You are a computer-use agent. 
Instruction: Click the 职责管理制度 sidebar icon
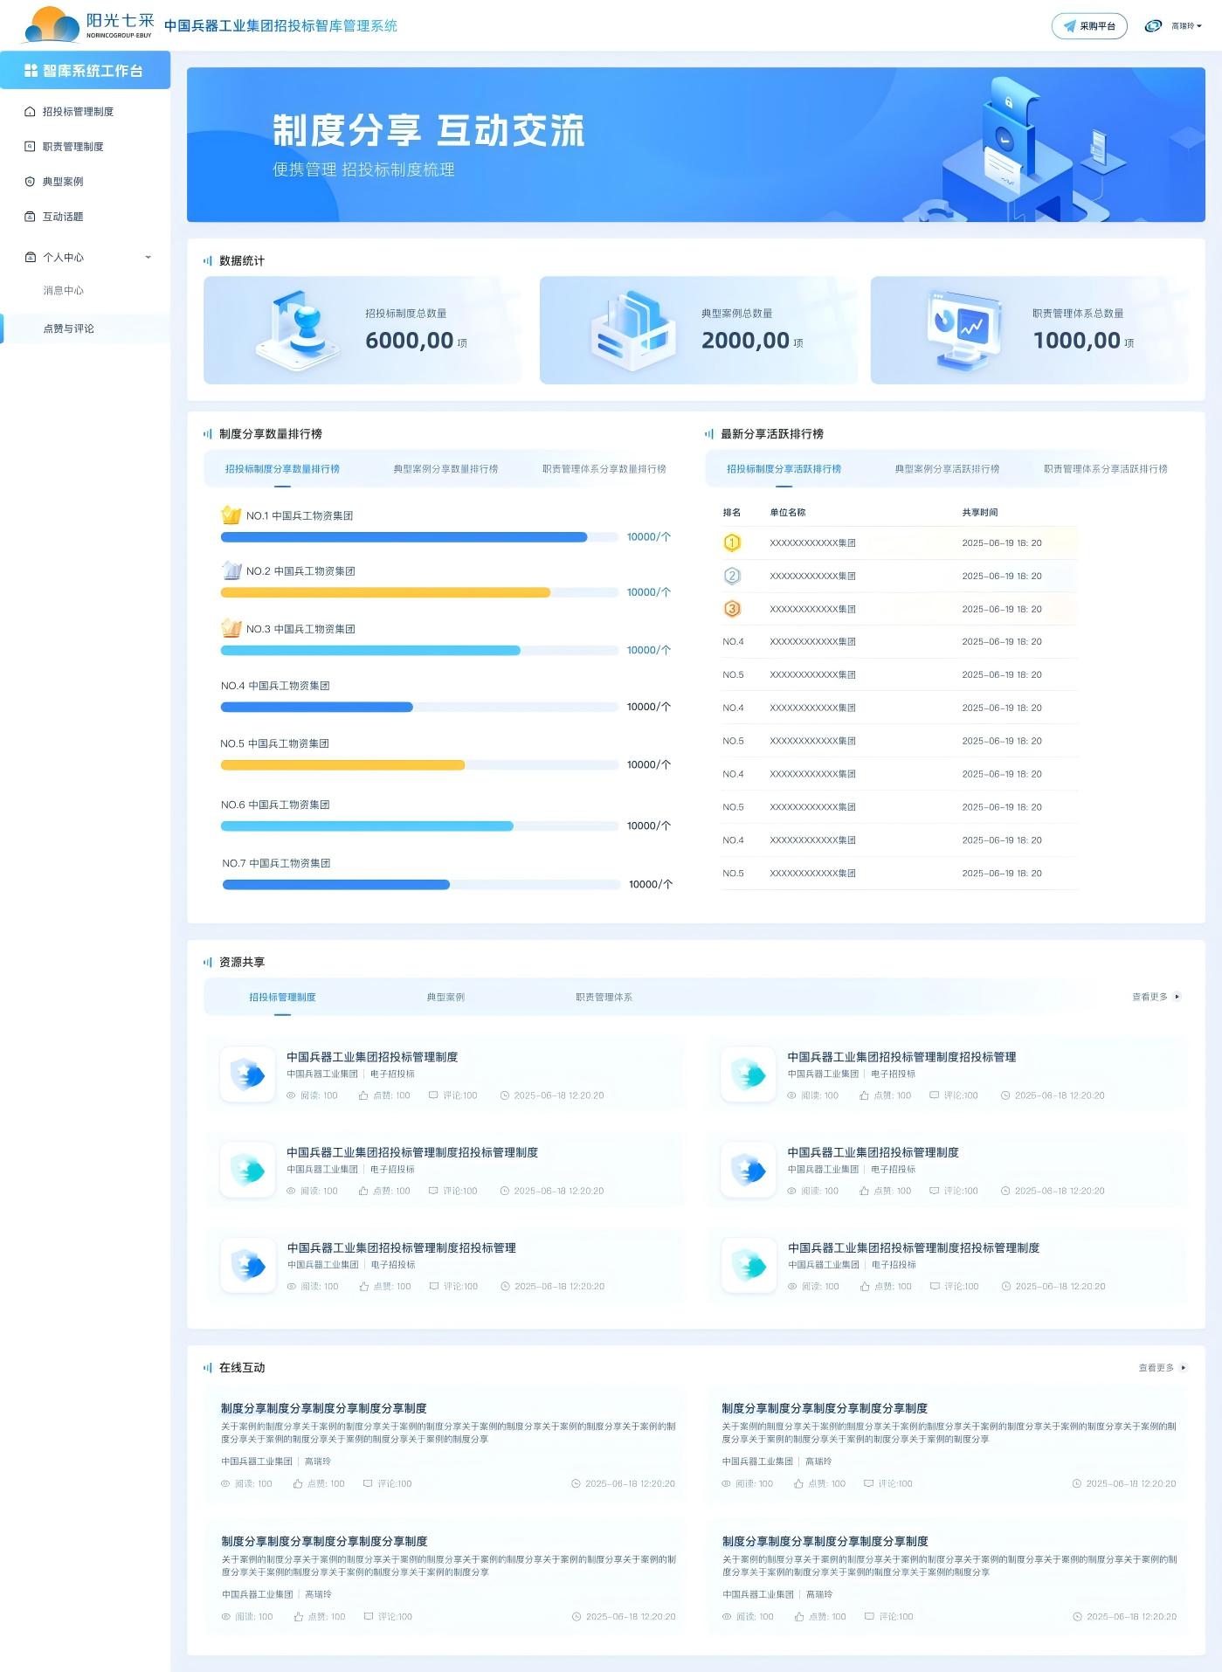pyautogui.click(x=30, y=147)
